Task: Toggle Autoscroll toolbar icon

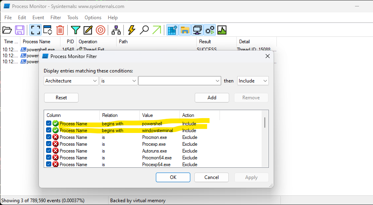Action: [x=48, y=30]
